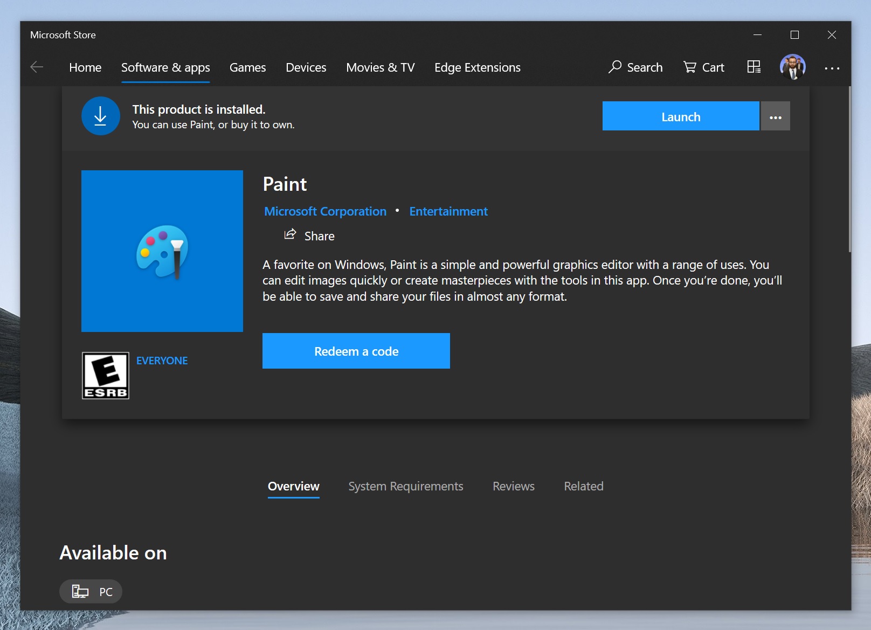Viewport: 871px width, 630px height.
Task: Launch the Paint app
Action: (x=681, y=116)
